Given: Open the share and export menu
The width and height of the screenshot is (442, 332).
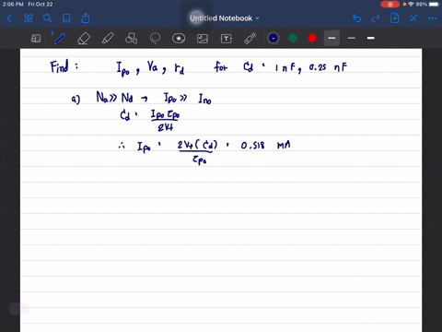Looking at the screenshot, I should (x=86, y=18).
